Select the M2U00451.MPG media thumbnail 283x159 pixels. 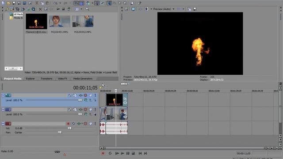click(60, 21)
